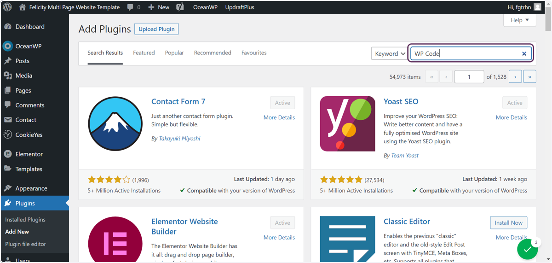
Task: Open Installed Plugins submenu
Action: click(25, 220)
